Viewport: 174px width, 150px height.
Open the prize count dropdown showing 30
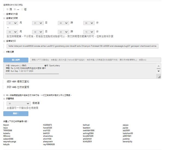pos(19,104)
